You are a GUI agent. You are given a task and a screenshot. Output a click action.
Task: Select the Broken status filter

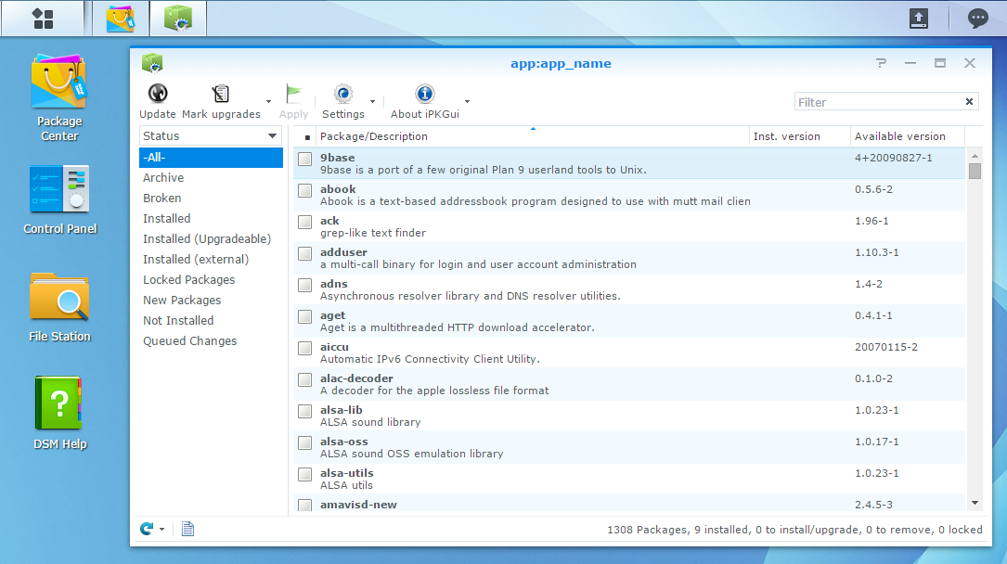(211, 199)
